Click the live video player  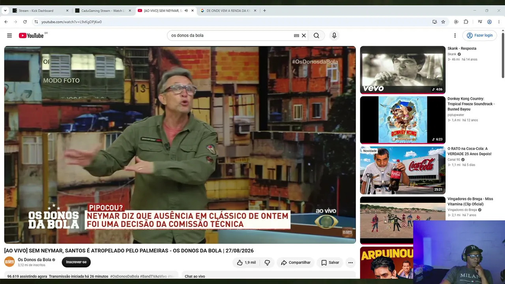(x=180, y=145)
